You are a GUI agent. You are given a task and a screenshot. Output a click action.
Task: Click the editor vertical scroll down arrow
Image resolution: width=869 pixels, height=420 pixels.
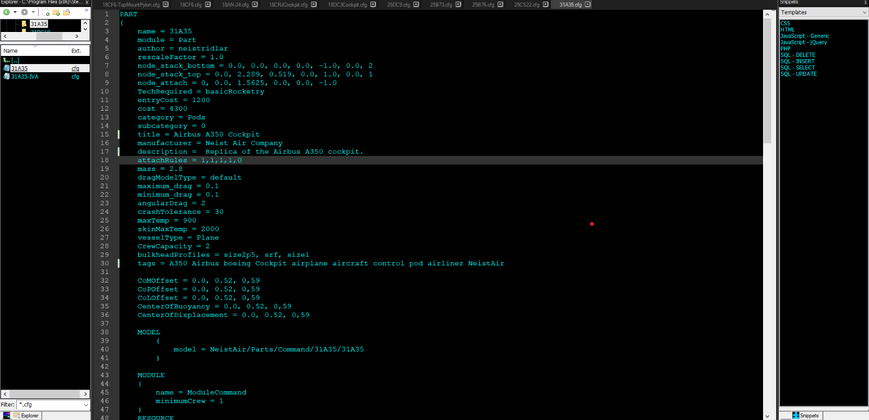(767, 416)
